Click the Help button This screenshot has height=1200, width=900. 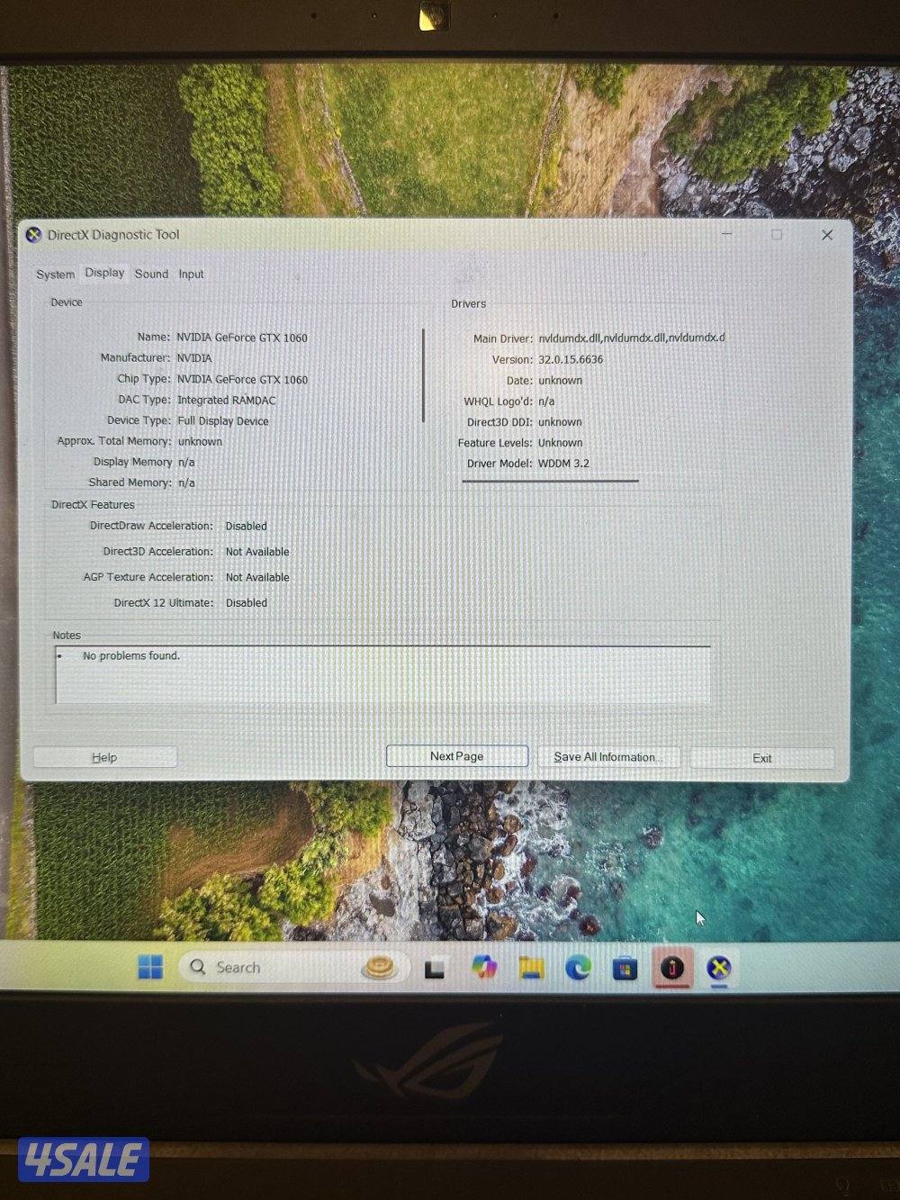[x=104, y=757]
